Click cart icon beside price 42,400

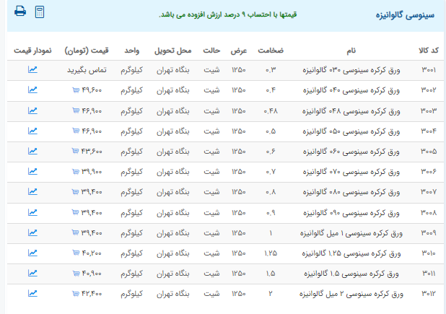pos(76,294)
